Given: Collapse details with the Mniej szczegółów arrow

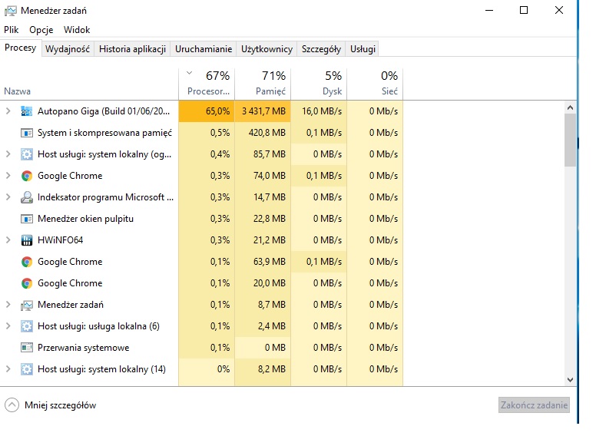Looking at the screenshot, I should 12,405.
